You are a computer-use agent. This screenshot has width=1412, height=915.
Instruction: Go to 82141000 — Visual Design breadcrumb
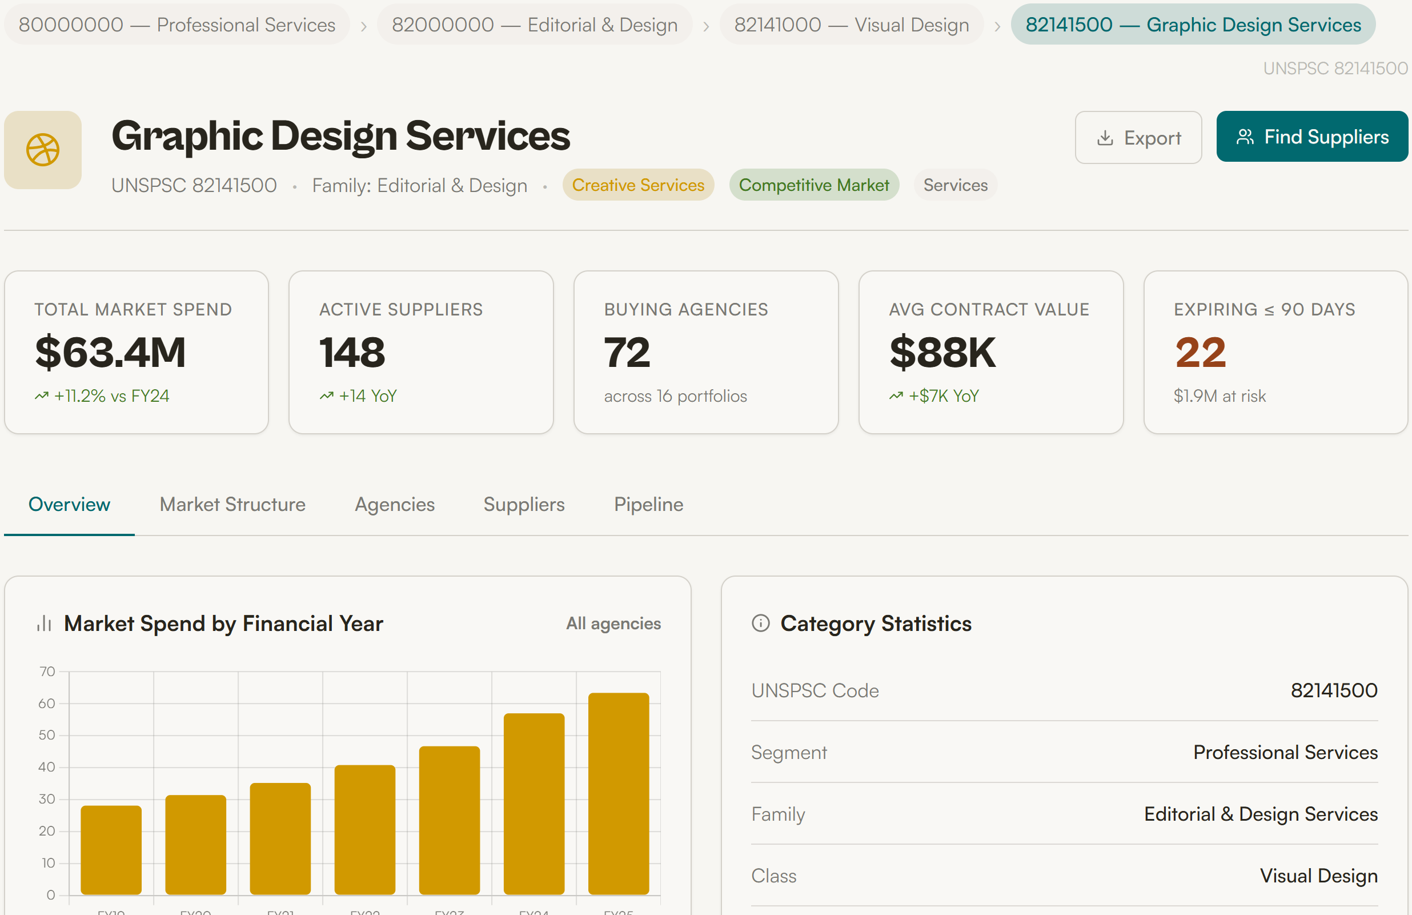pos(851,25)
